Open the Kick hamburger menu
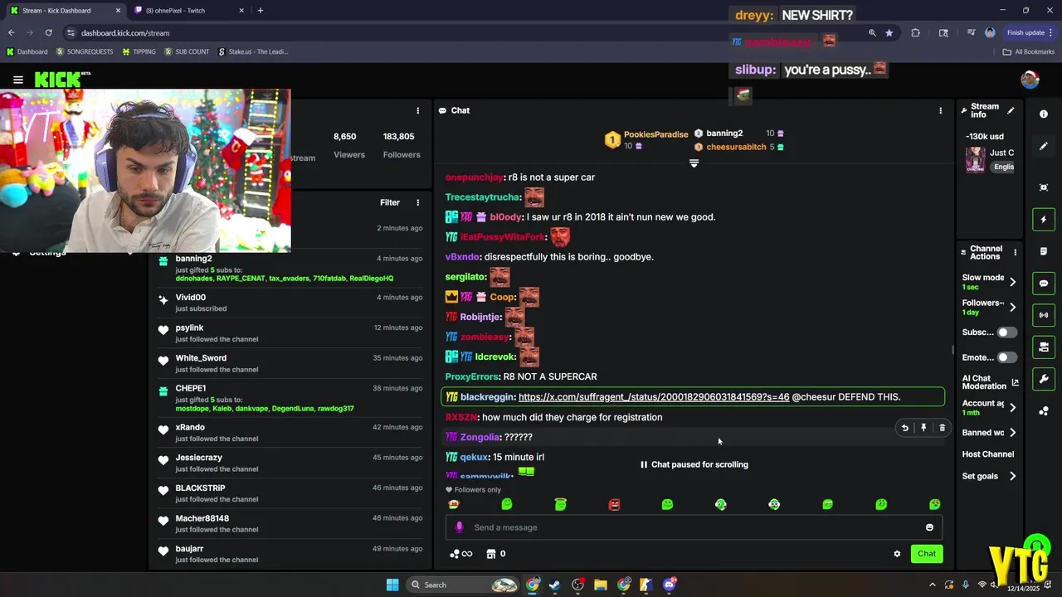The image size is (1062, 597). [x=18, y=80]
